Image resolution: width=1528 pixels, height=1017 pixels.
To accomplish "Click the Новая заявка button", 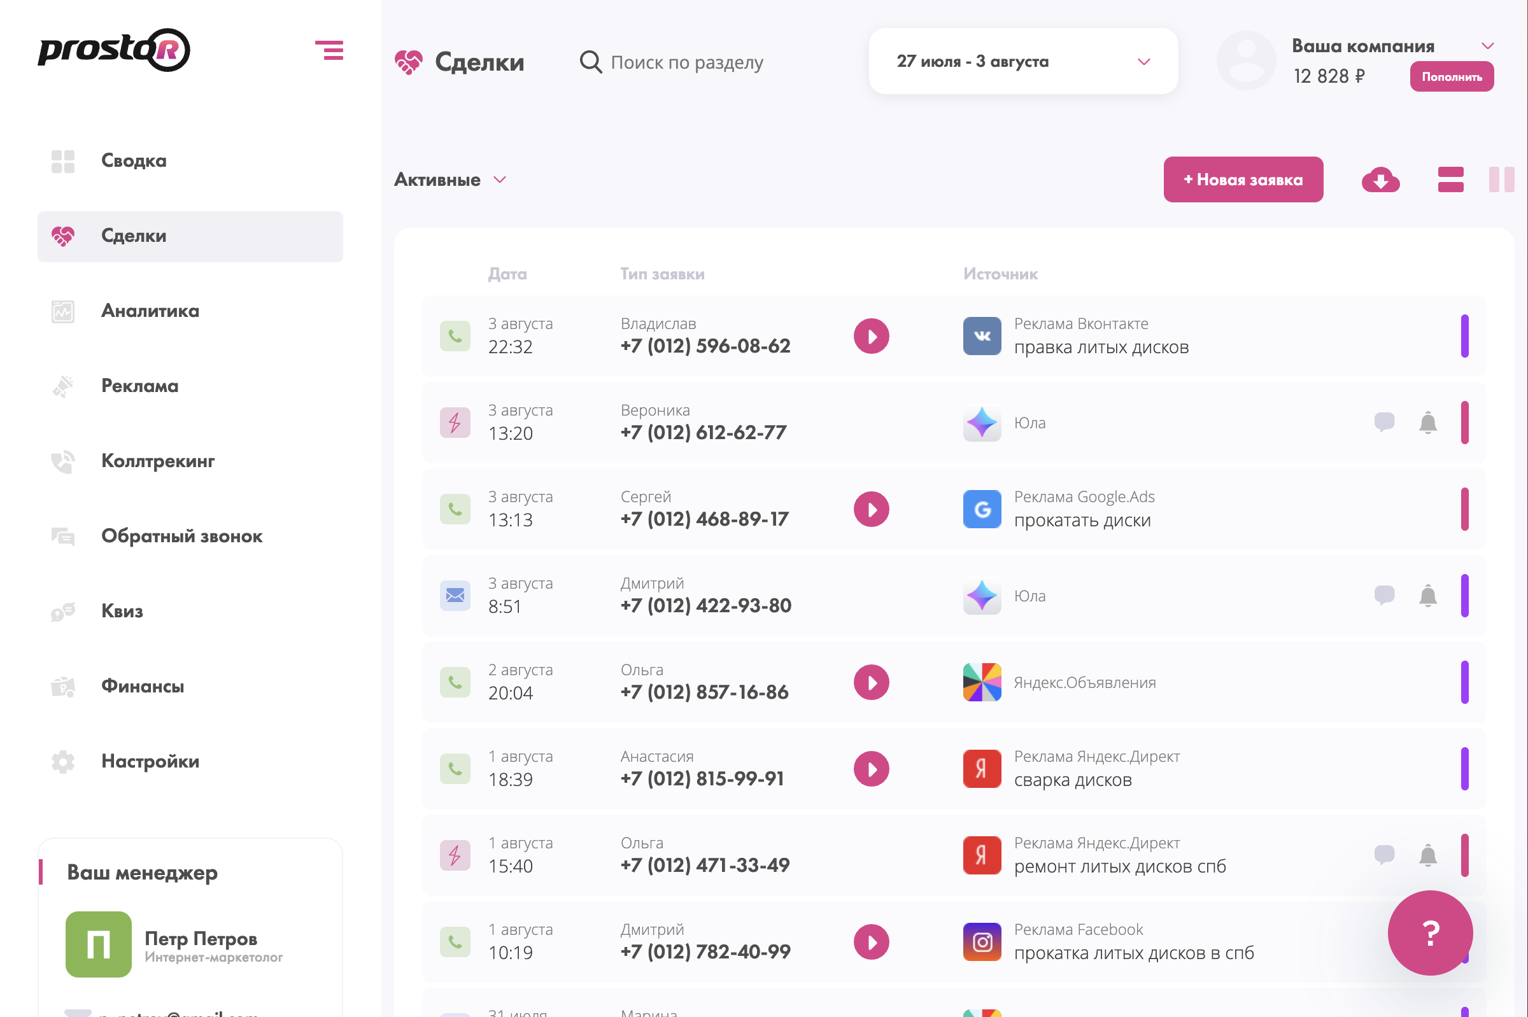I will 1243,179.
